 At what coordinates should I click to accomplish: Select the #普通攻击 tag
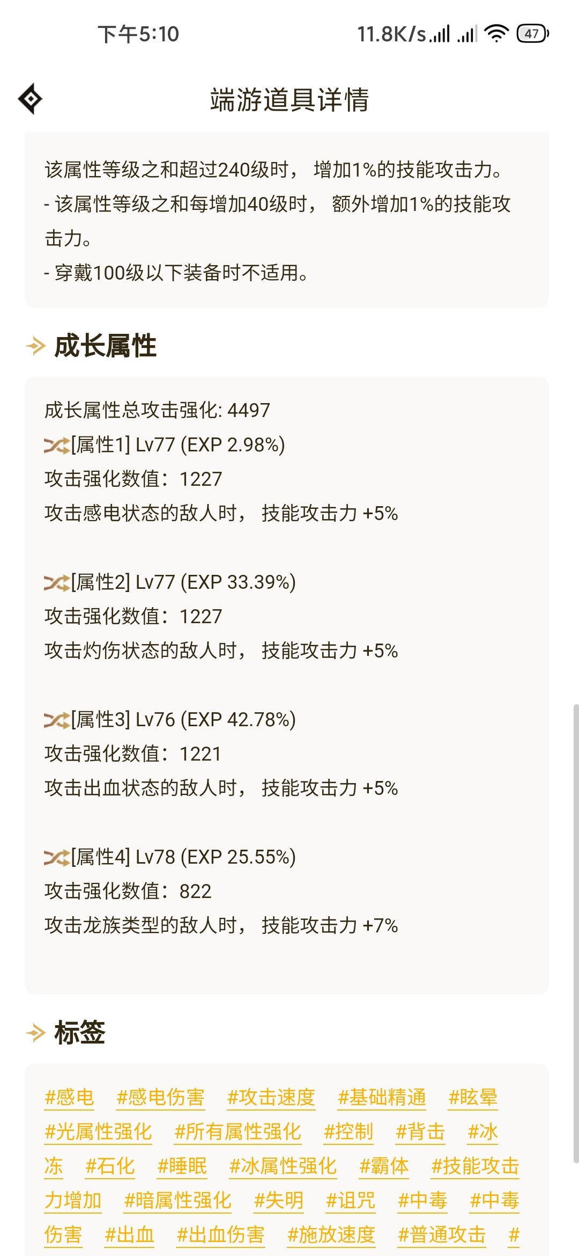[442, 1235]
